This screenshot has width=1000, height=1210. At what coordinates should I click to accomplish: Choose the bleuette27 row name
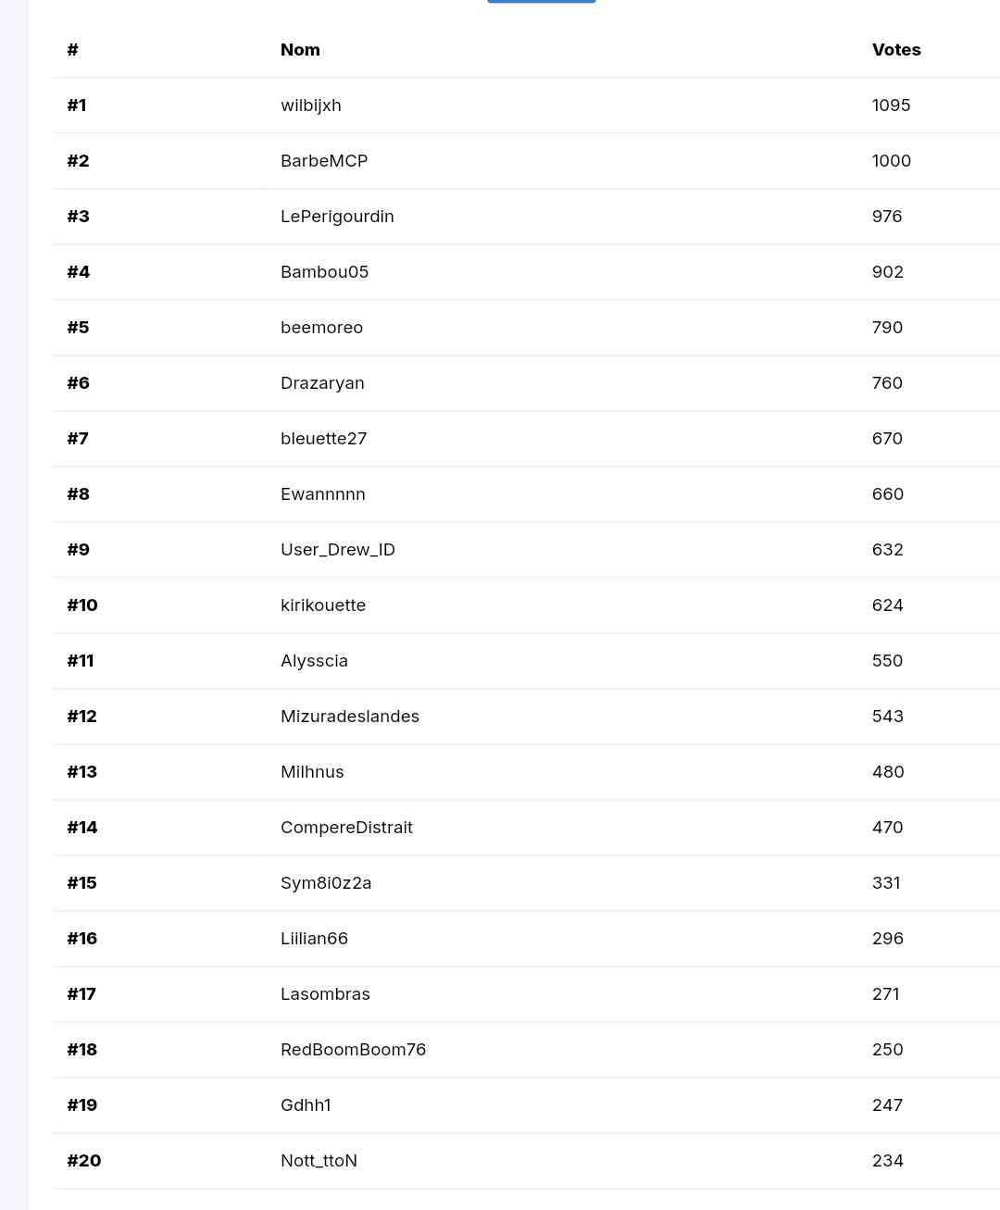pyautogui.click(x=323, y=439)
